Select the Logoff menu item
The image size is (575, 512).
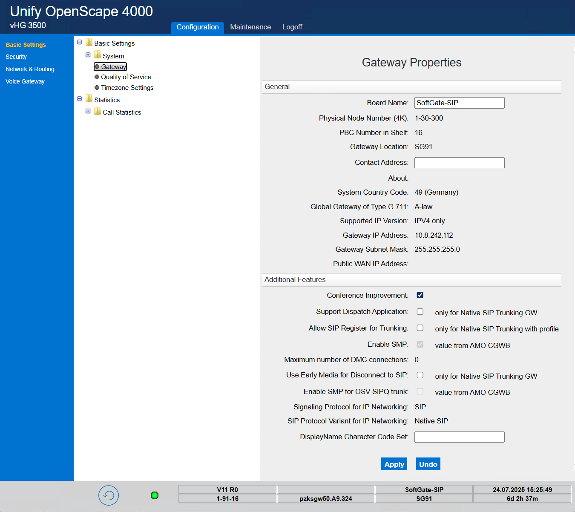point(292,27)
